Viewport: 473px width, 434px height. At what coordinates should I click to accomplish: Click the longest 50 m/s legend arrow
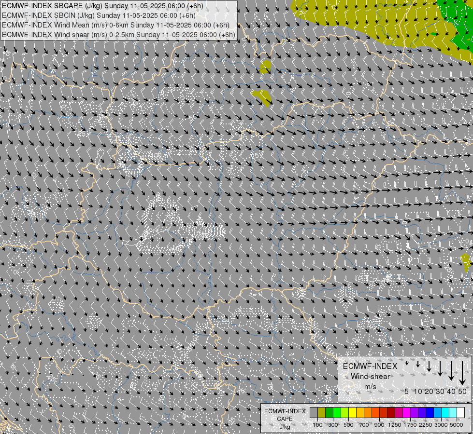point(462,373)
